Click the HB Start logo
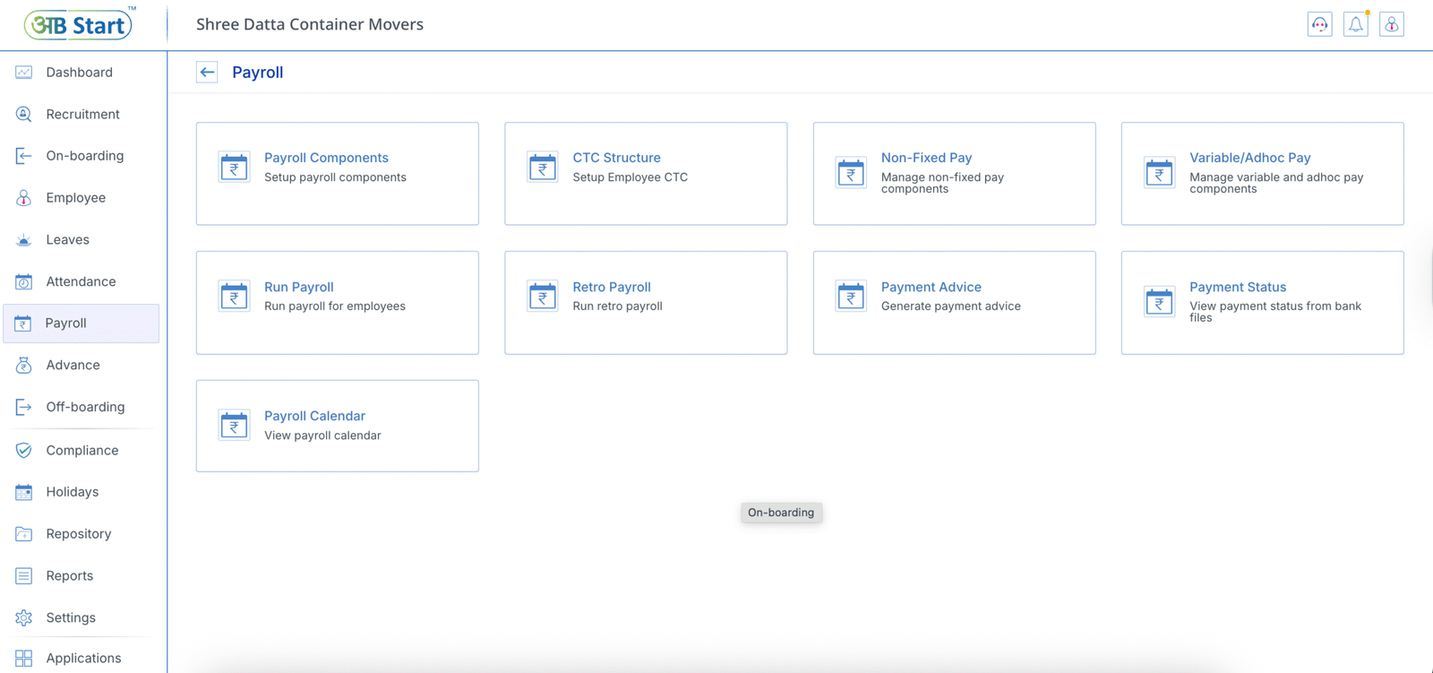Viewport: 1433px width, 673px height. tap(79, 25)
